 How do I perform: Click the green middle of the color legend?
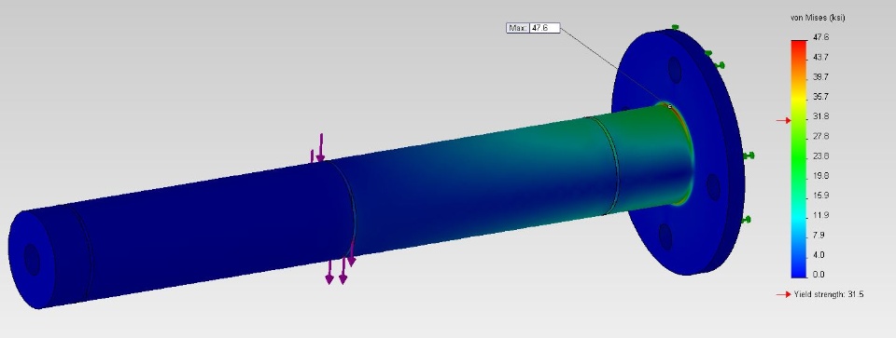click(799, 156)
